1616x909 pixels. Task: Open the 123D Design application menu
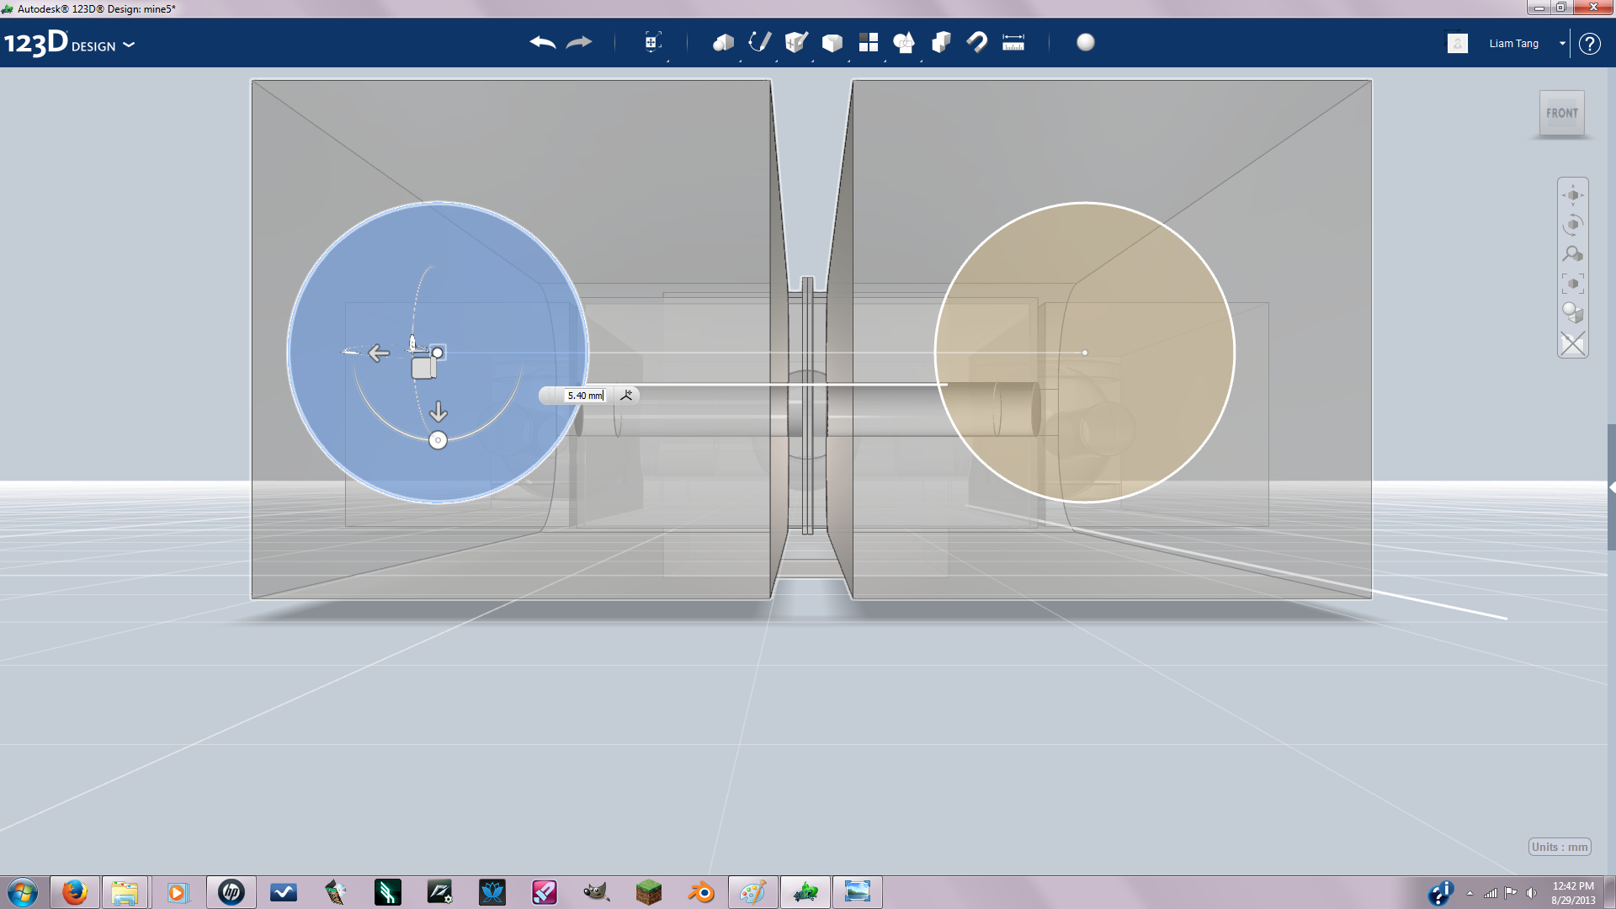point(69,43)
